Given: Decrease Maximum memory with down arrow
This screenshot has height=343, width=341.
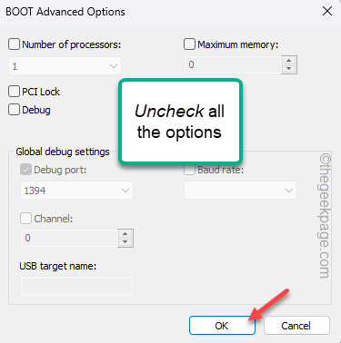Looking at the screenshot, I should pos(288,69).
